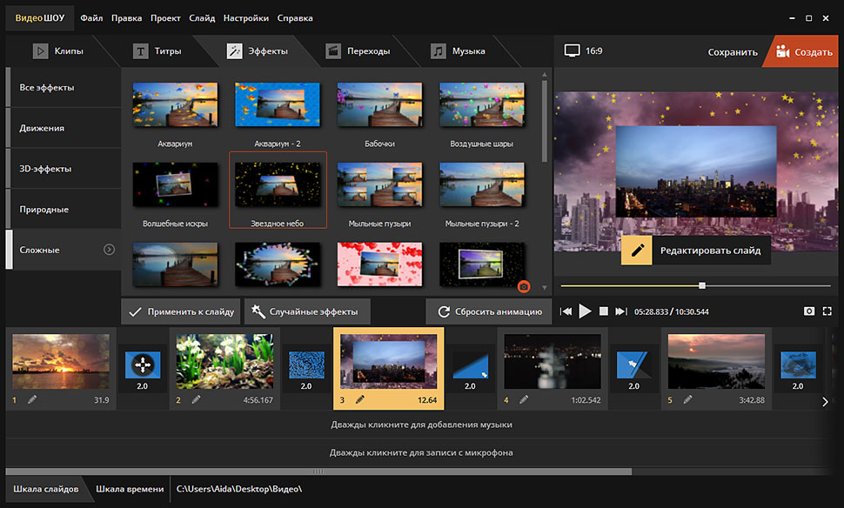Click Редактировать слайд button

point(696,251)
